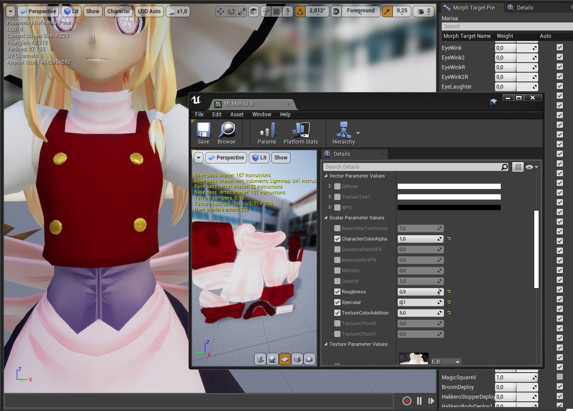Open the Asset menu
The width and height of the screenshot is (573, 411).
tap(237, 114)
